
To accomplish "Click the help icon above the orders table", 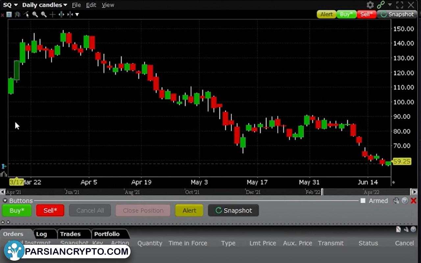I will 413,229.
